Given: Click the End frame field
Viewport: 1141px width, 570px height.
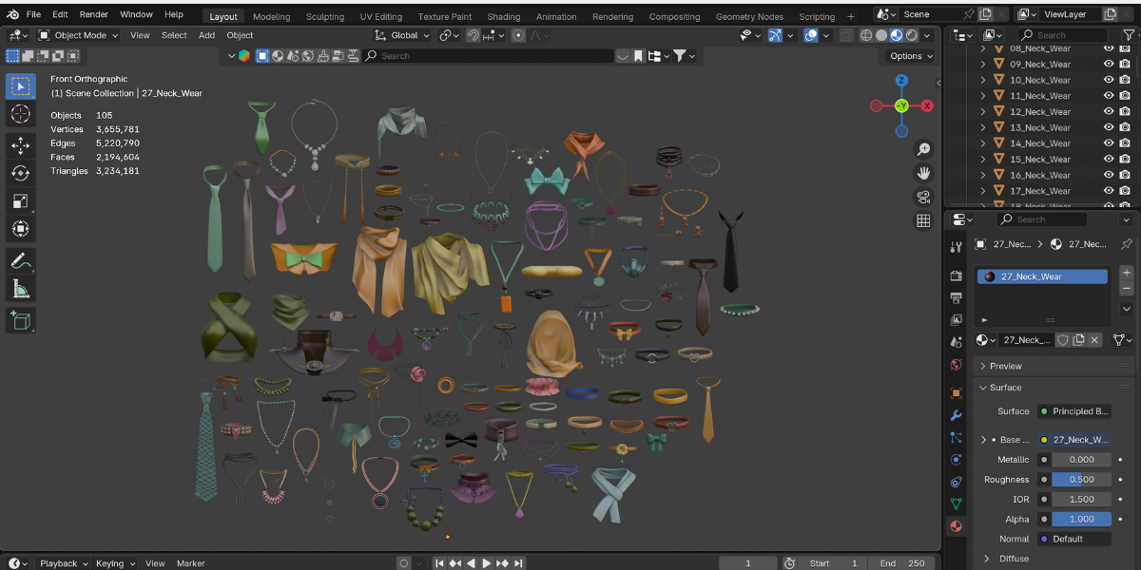Looking at the screenshot, I should [901, 563].
